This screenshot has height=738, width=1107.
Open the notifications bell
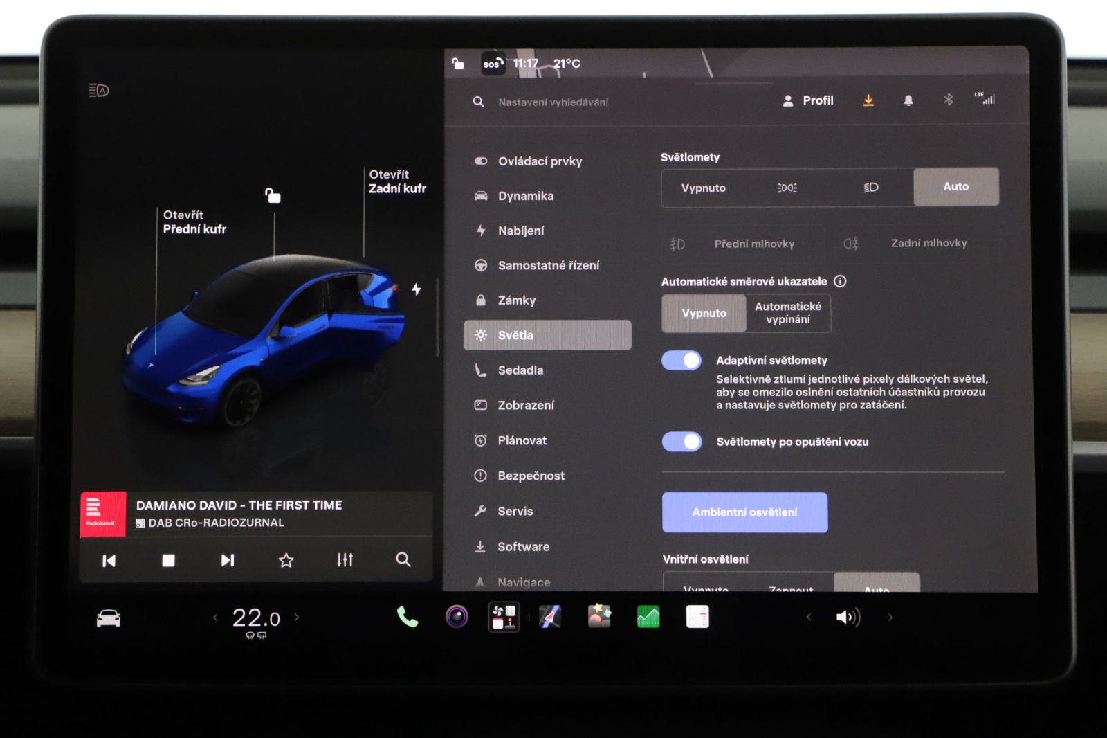click(x=908, y=100)
